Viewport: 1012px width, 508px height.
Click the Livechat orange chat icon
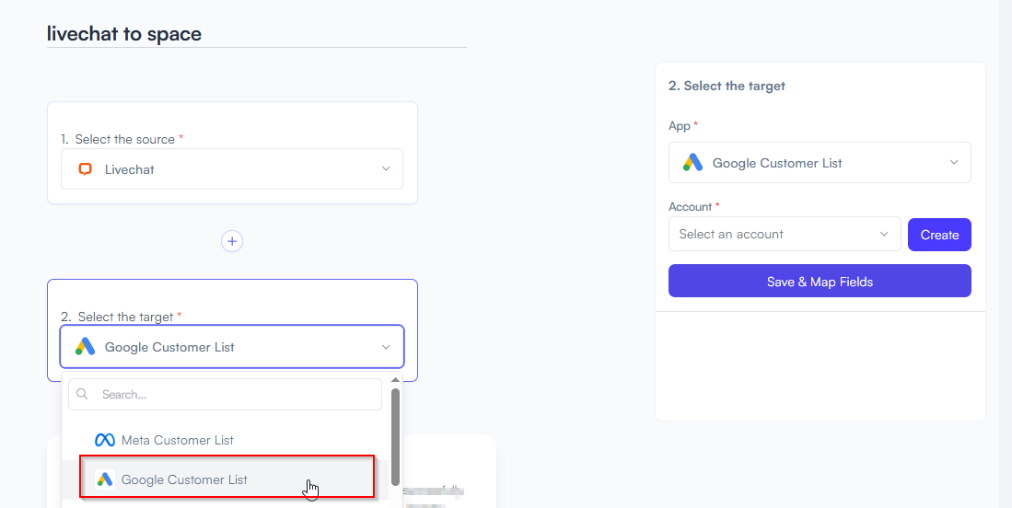(86, 169)
